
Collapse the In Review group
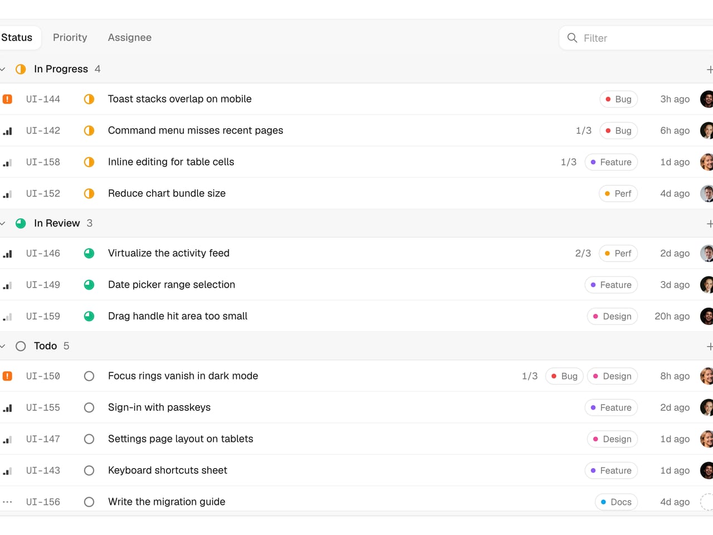point(3,223)
